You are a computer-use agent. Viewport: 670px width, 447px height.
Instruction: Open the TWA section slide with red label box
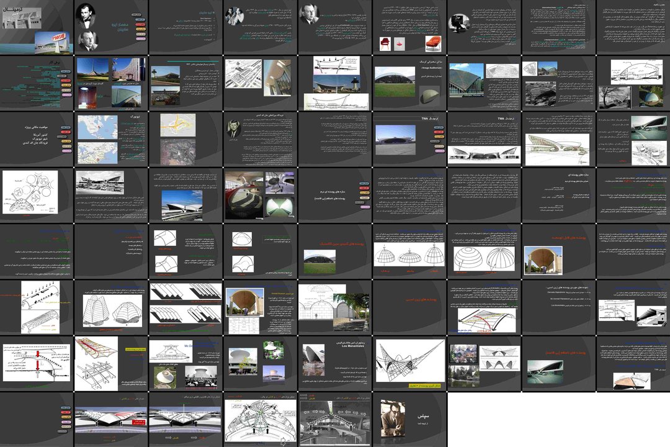[111, 419]
